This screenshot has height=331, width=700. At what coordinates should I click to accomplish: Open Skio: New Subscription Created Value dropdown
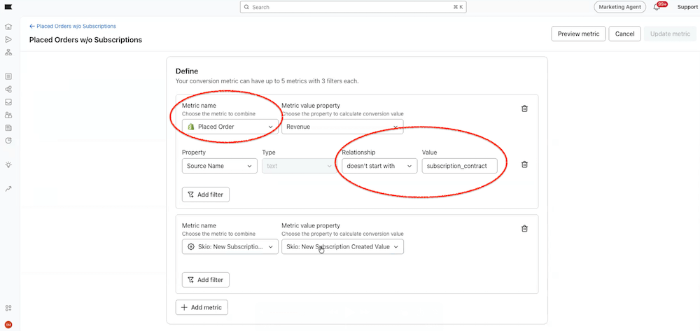[x=342, y=247]
